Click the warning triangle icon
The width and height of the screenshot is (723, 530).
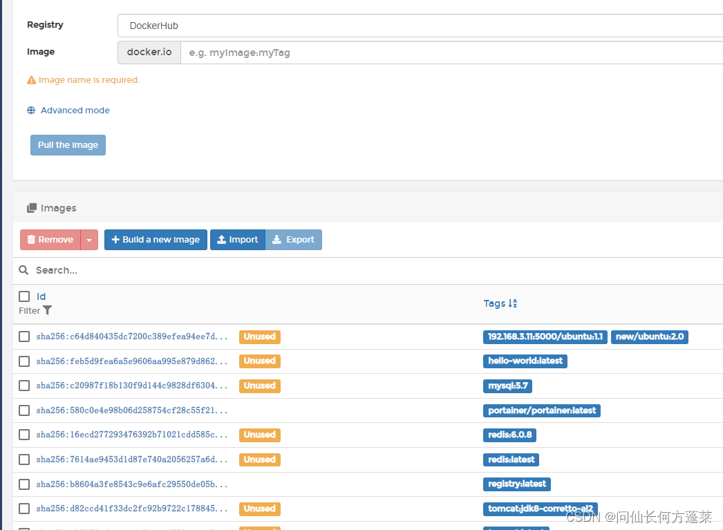31,80
